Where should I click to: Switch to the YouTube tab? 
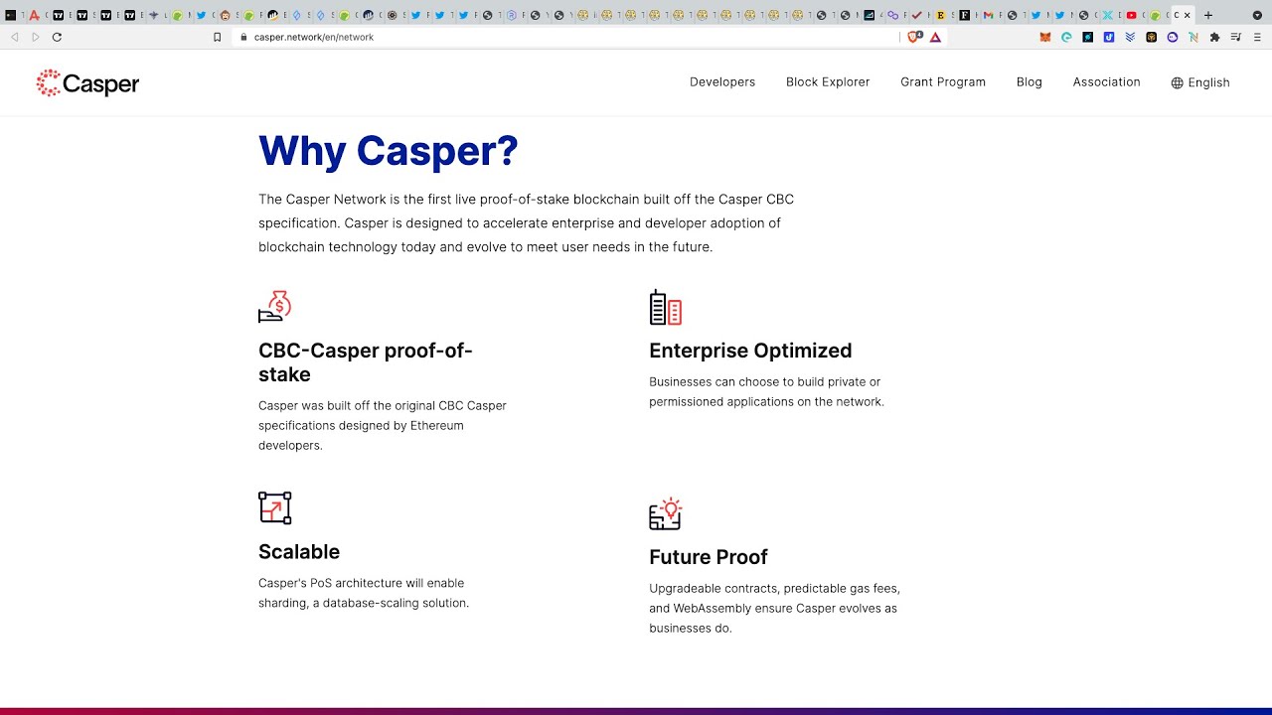[x=1131, y=15]
